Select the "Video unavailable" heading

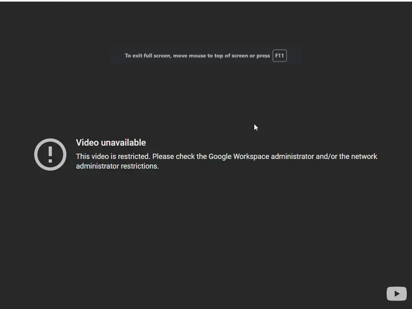pyautogui.click(x=111, y=143)
